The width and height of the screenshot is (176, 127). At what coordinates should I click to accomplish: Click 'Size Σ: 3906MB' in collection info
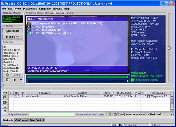pos(10,71)
